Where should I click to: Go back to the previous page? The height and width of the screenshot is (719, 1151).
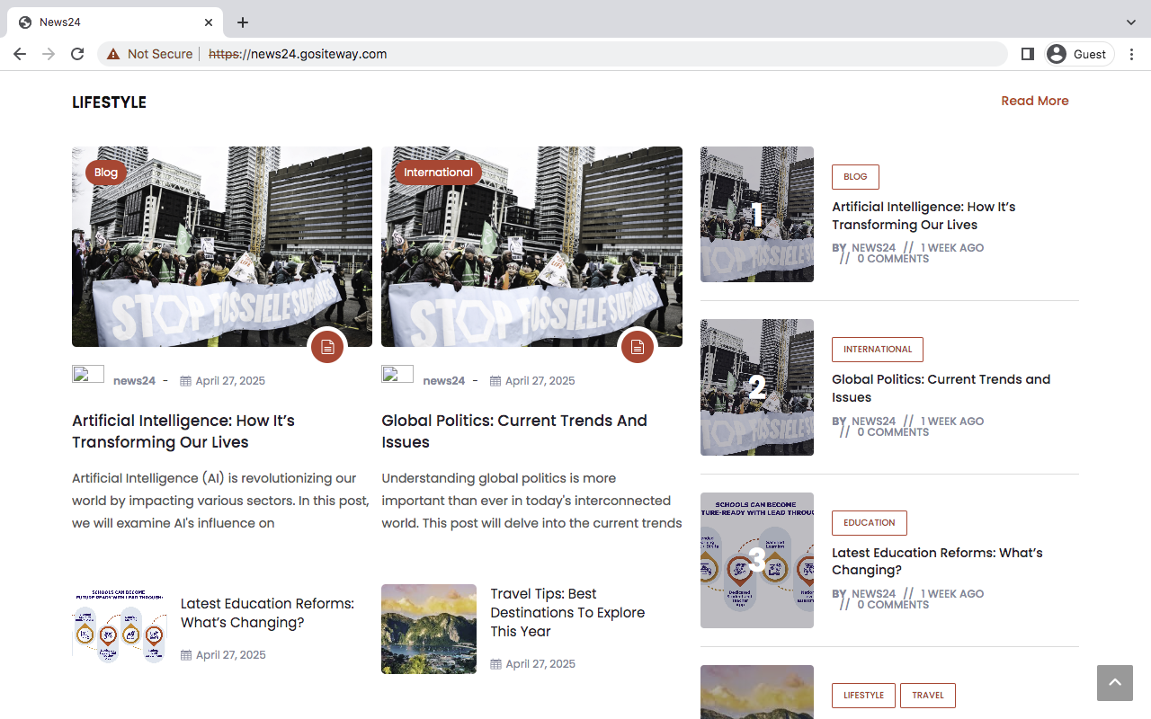20,54
